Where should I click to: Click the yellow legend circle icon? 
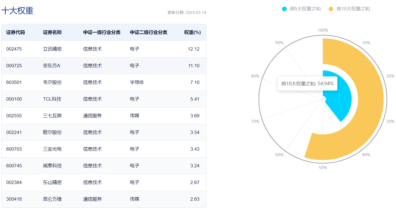pyautogui.click(x=331, y=9)
